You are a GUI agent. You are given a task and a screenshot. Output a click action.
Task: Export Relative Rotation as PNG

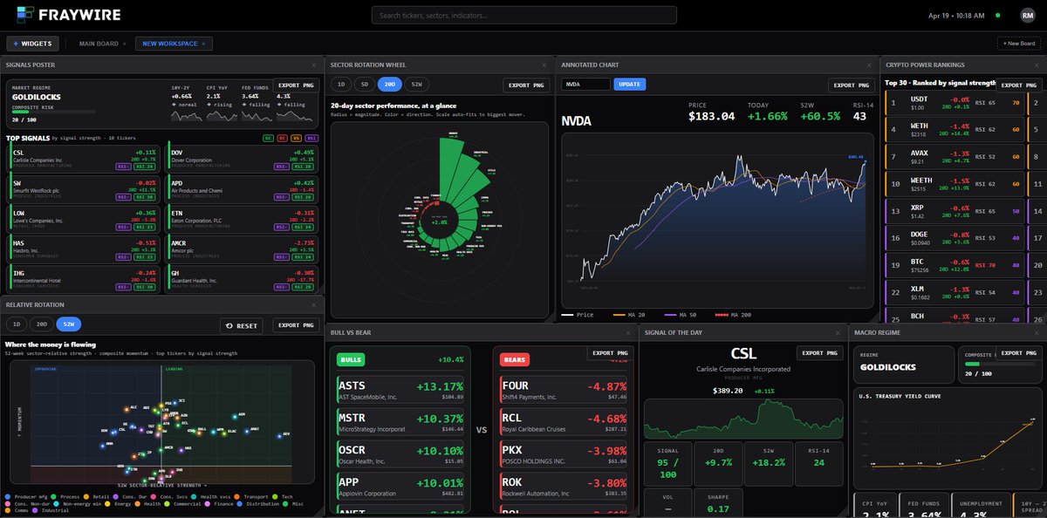click(296, 325)
